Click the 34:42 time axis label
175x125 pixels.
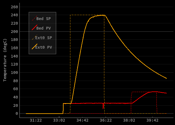(82, 120)
